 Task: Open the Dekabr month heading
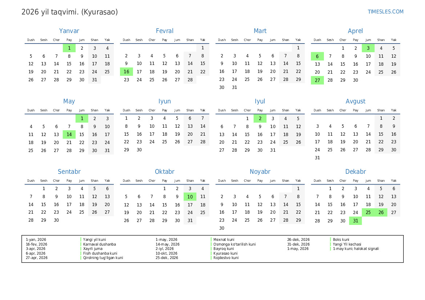(x=355, y=172)
